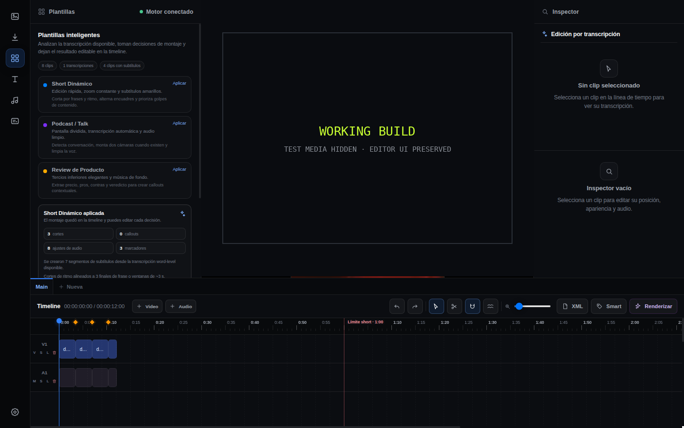Click the blue playhead handle on the ruler

click(59, 321)
